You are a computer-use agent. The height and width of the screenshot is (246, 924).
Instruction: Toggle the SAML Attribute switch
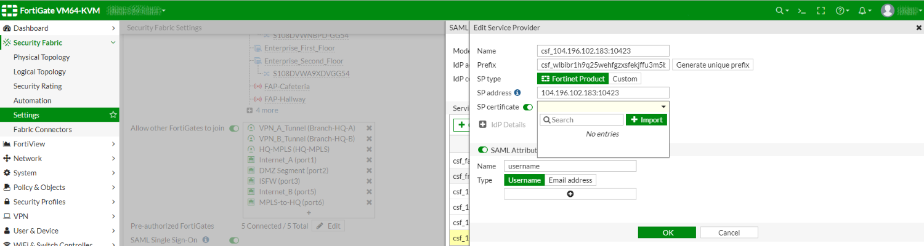483,150
